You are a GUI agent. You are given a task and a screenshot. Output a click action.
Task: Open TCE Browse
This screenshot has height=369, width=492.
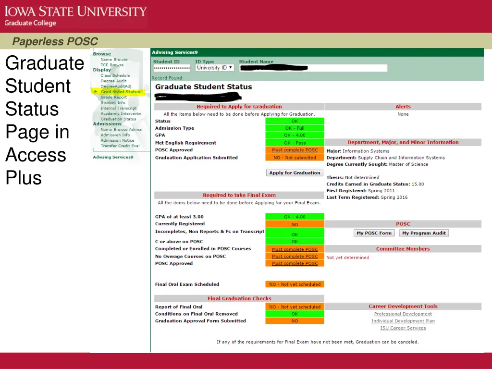tap(111, 65)
